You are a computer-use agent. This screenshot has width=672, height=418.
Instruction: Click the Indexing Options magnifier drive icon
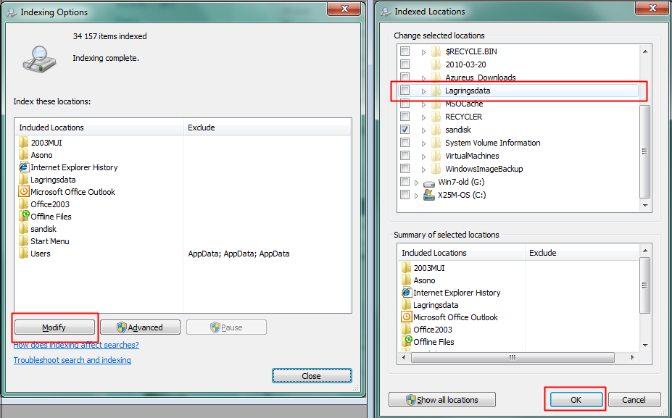click(x=39, y=59)
